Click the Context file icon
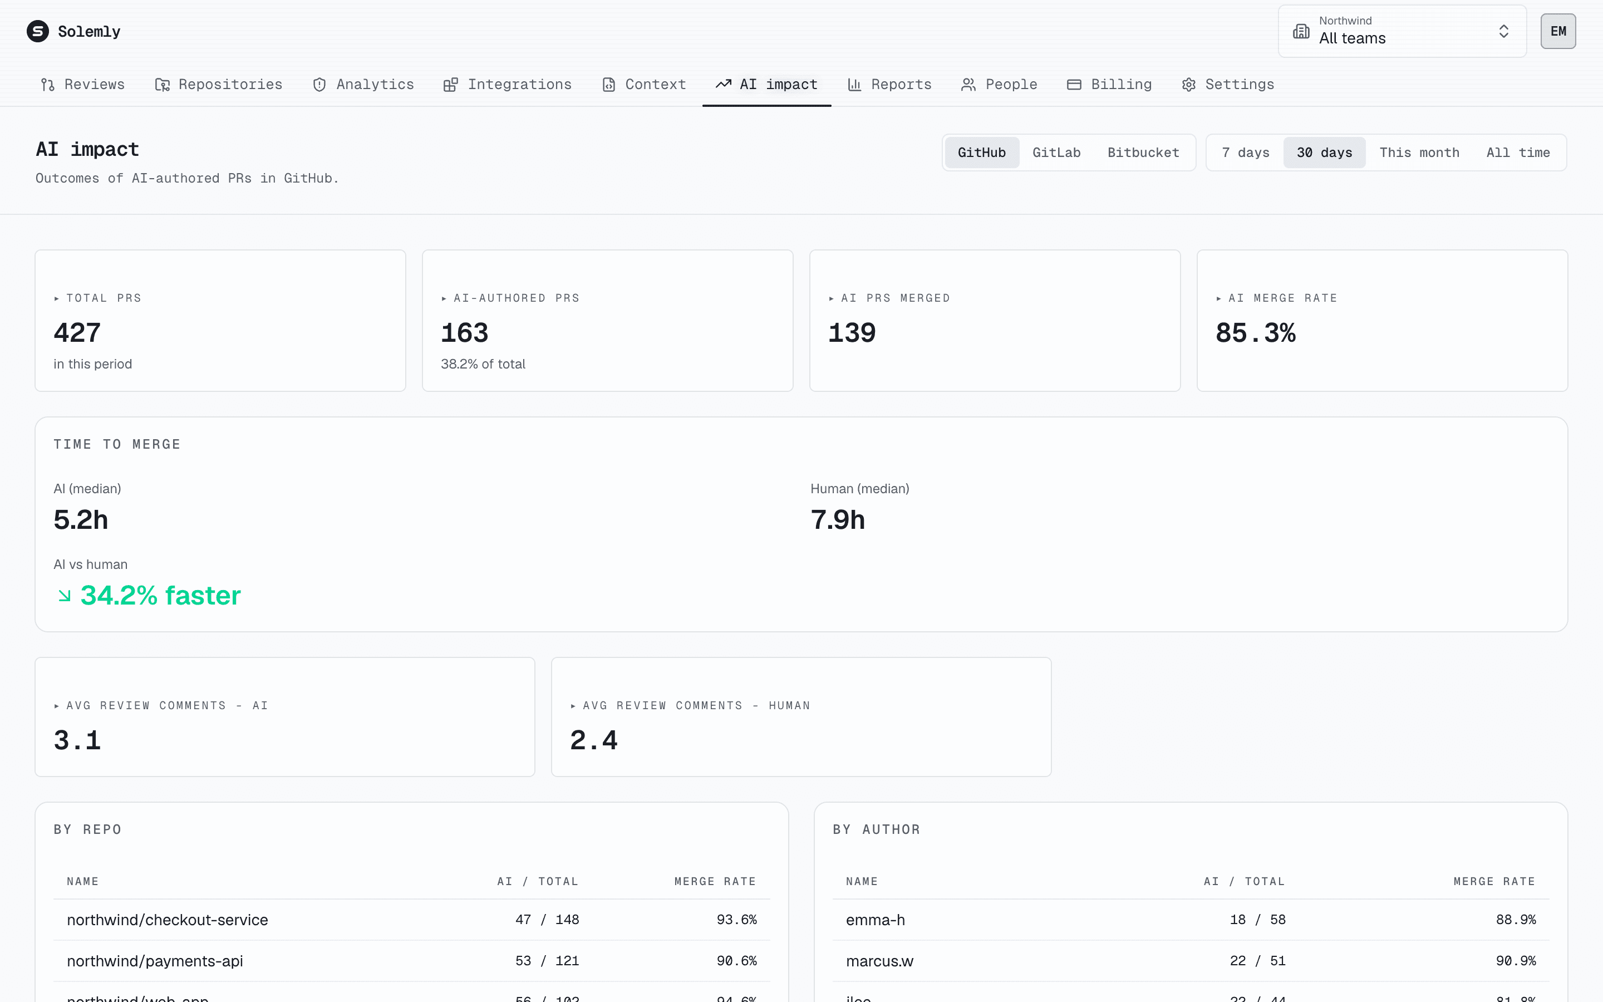 [x=608, y=85]
